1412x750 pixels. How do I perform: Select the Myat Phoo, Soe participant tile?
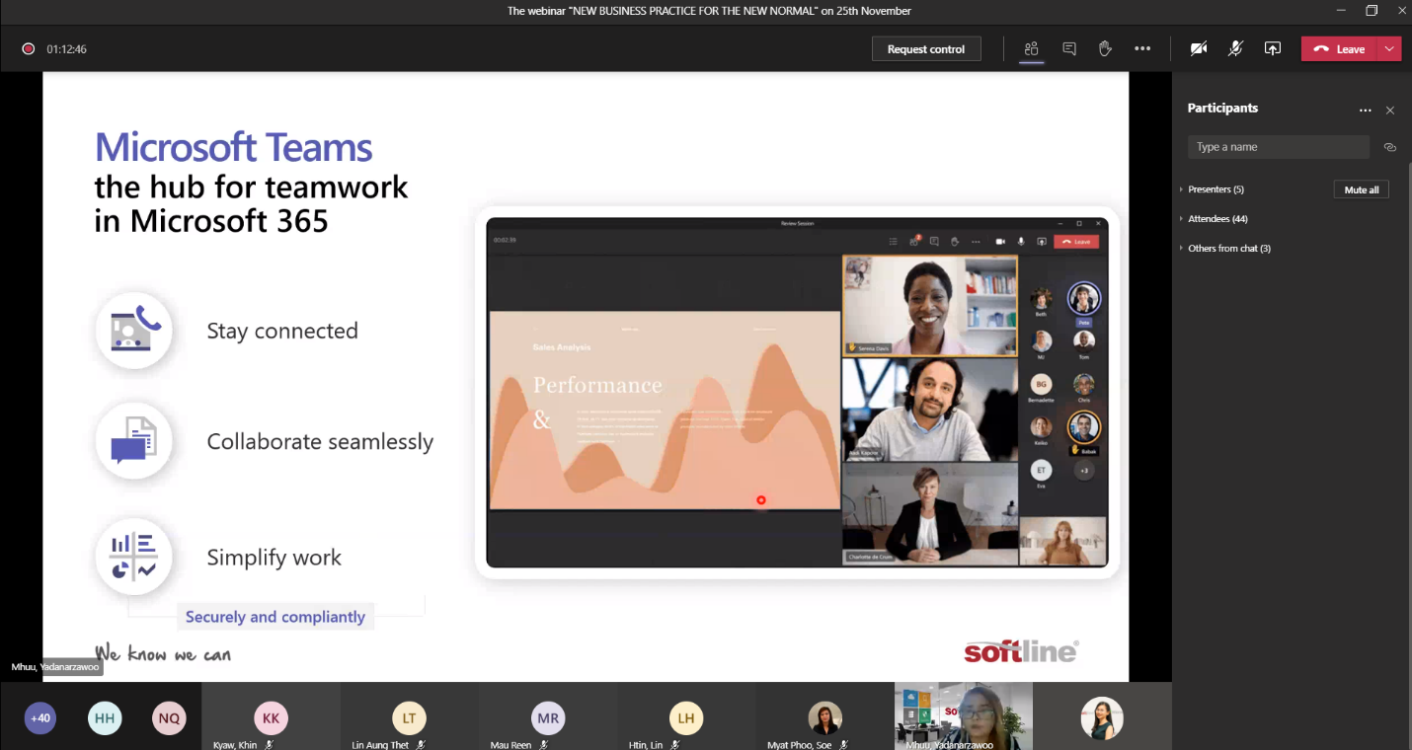(x=824, y=716)
